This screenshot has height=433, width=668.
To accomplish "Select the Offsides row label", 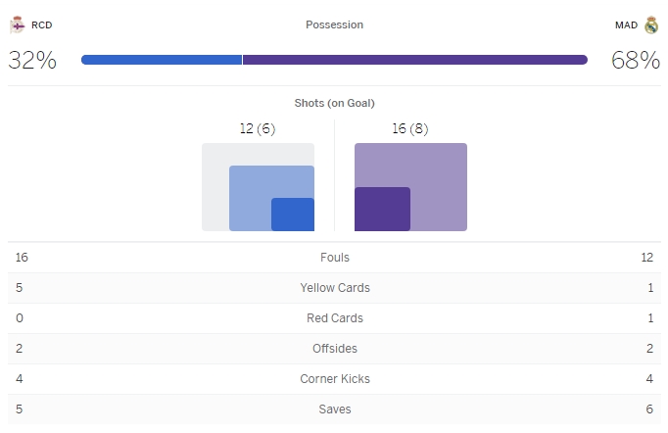I will coord(334,349).
